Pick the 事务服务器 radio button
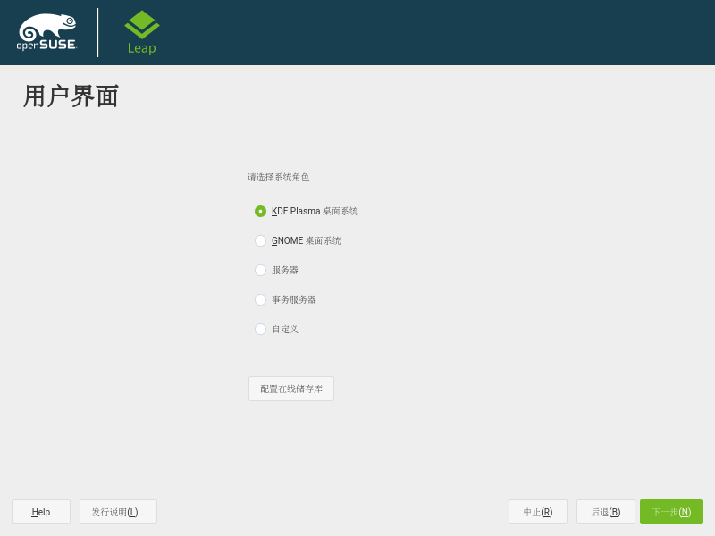The height and width of the screenshot is (536, 715). click(260, 300)
